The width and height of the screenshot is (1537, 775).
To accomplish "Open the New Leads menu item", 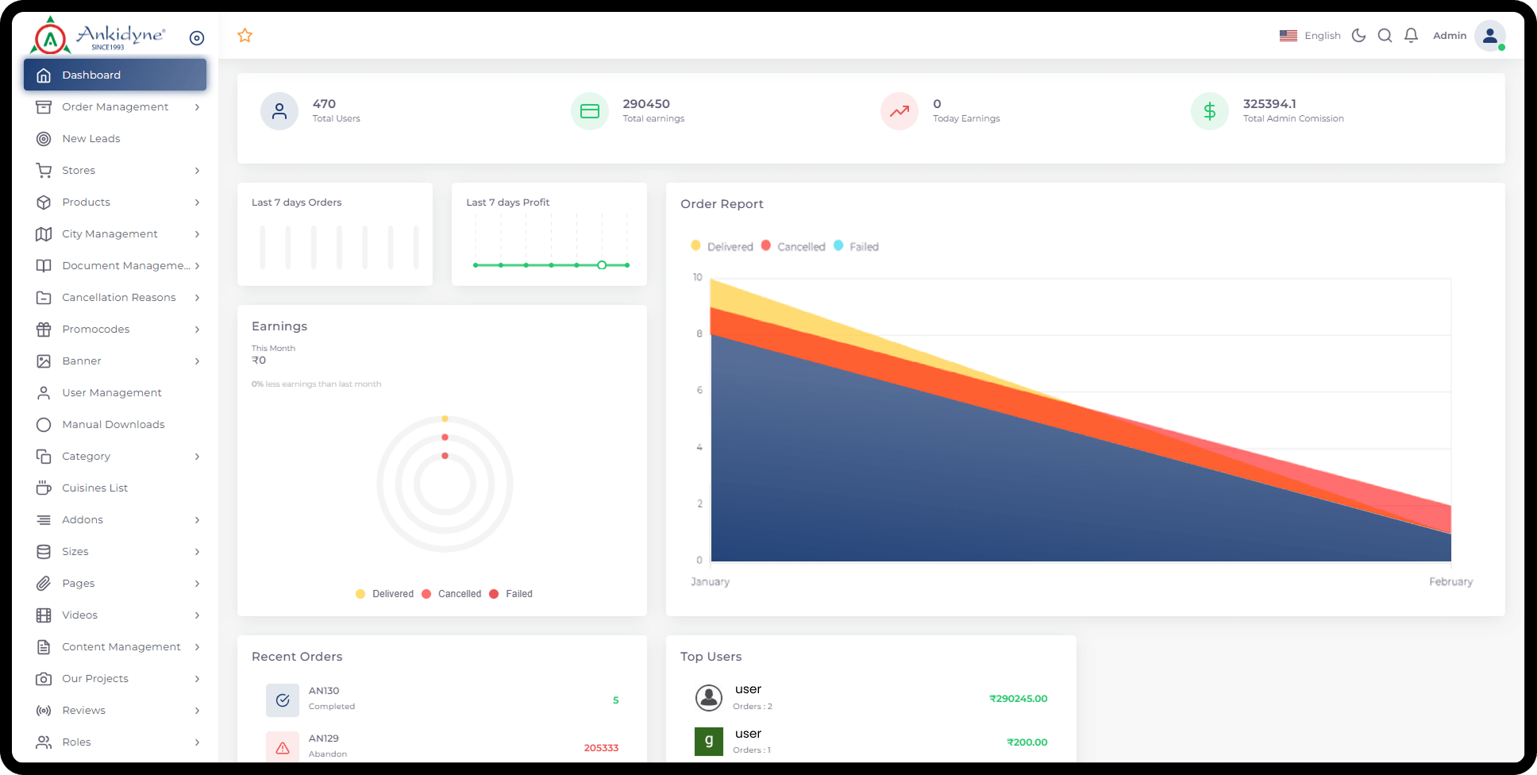I will 91,139.
